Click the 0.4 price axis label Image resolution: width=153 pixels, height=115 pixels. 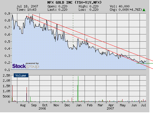click(7, 49)
